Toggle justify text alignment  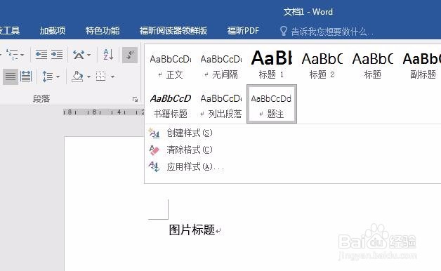click(x=11, y=77)
